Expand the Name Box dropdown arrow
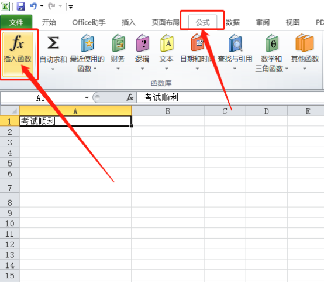 coord(87,97)
